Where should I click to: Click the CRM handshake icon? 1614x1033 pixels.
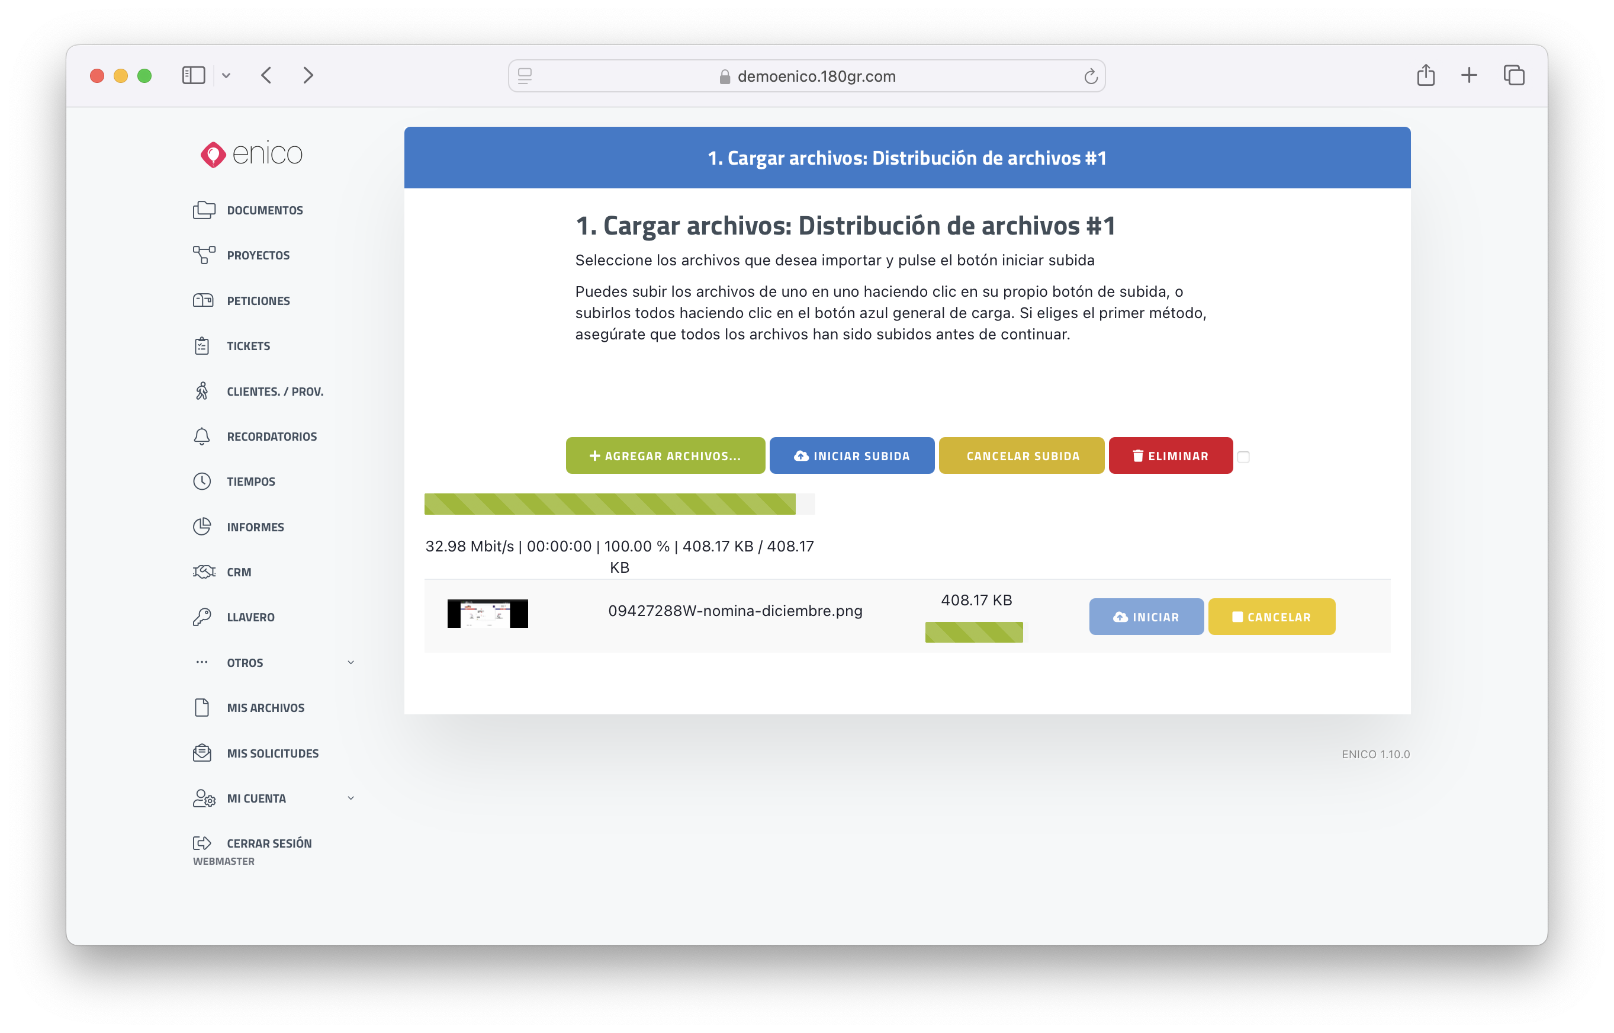tap(204, 572)
